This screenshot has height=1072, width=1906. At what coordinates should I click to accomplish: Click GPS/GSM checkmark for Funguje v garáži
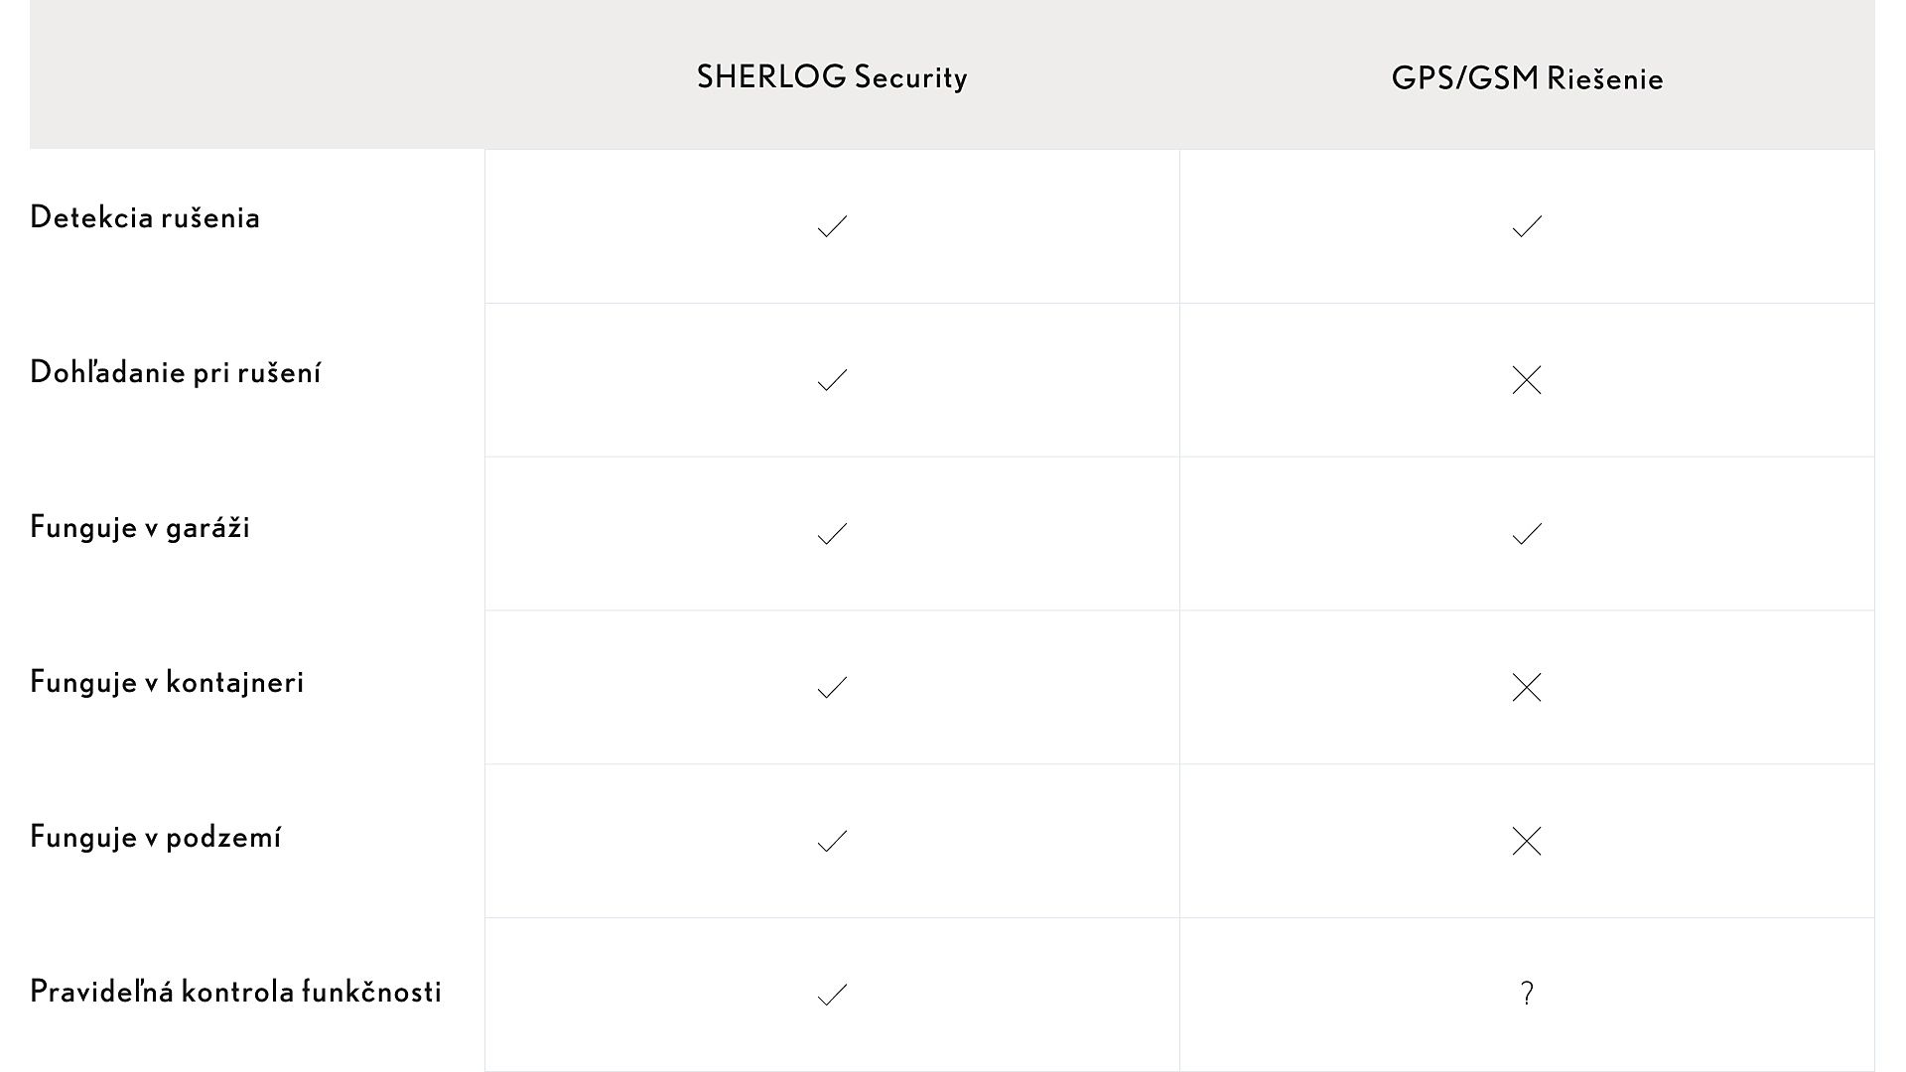1527,534
